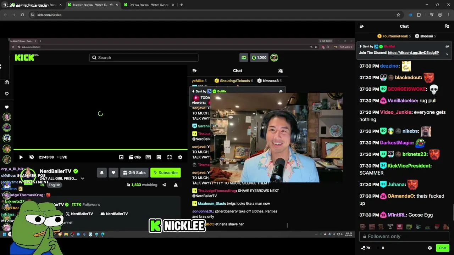Switch to the Deepak Stream tab
The width and height of the screenshot is (454, 255).
148,5
